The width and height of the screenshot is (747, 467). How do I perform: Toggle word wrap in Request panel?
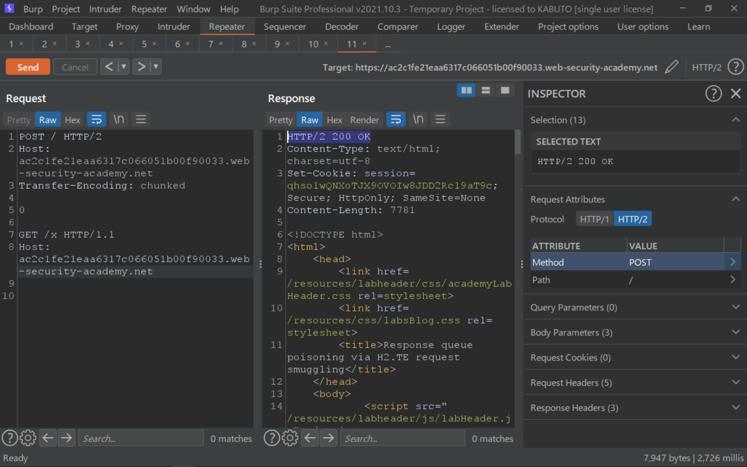(96, 120)
